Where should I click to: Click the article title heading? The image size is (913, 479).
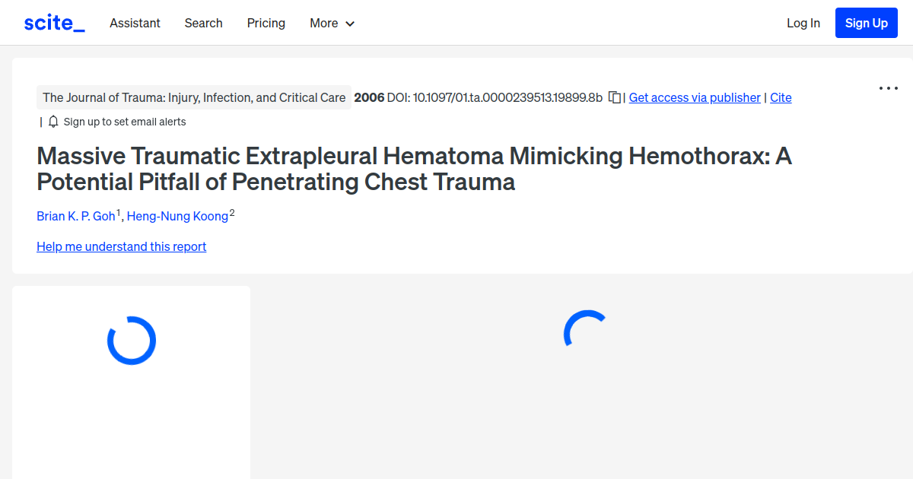pos(415,169)
